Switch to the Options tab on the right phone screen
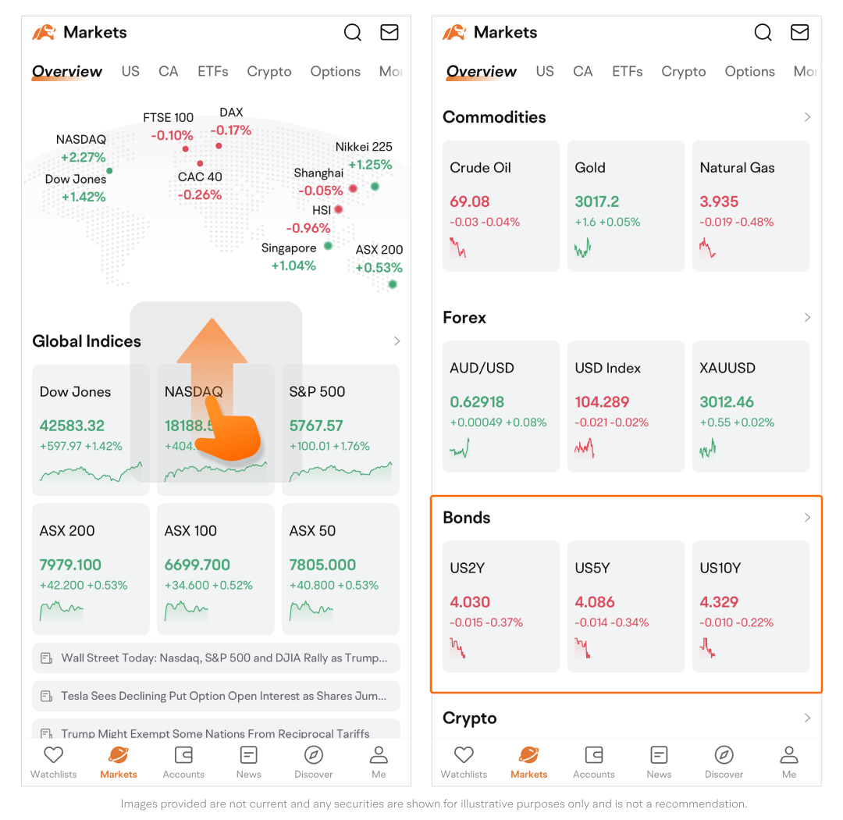This screenshot has height=820, width=843. (x=749, y=72)
